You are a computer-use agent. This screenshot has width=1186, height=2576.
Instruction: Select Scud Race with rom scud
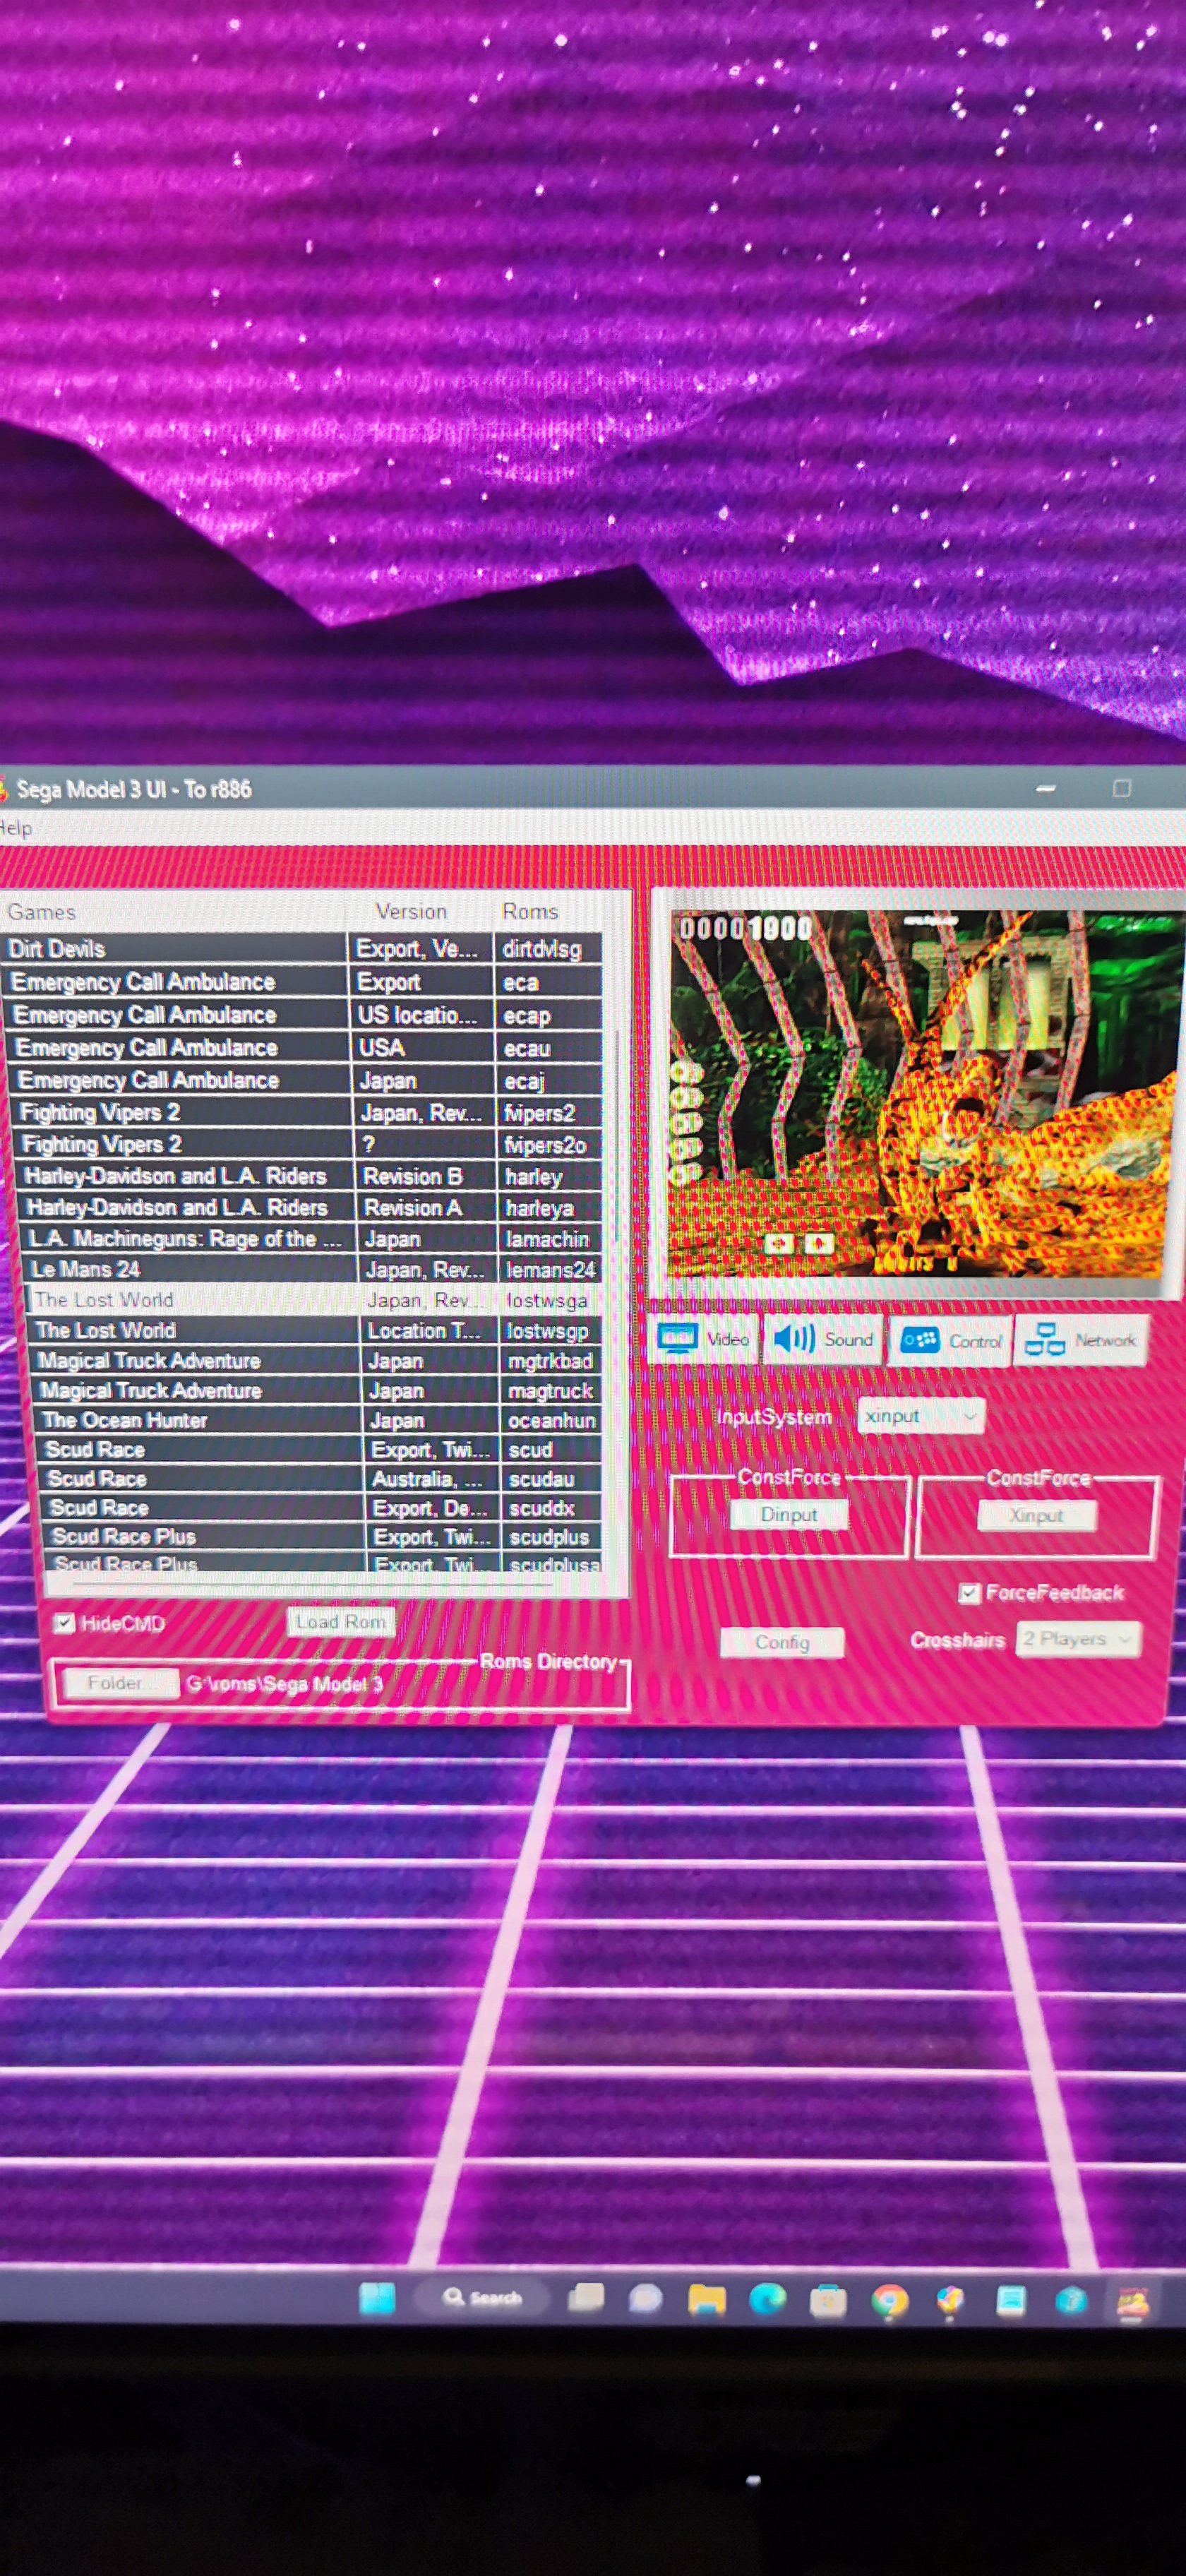(320, 1449)
